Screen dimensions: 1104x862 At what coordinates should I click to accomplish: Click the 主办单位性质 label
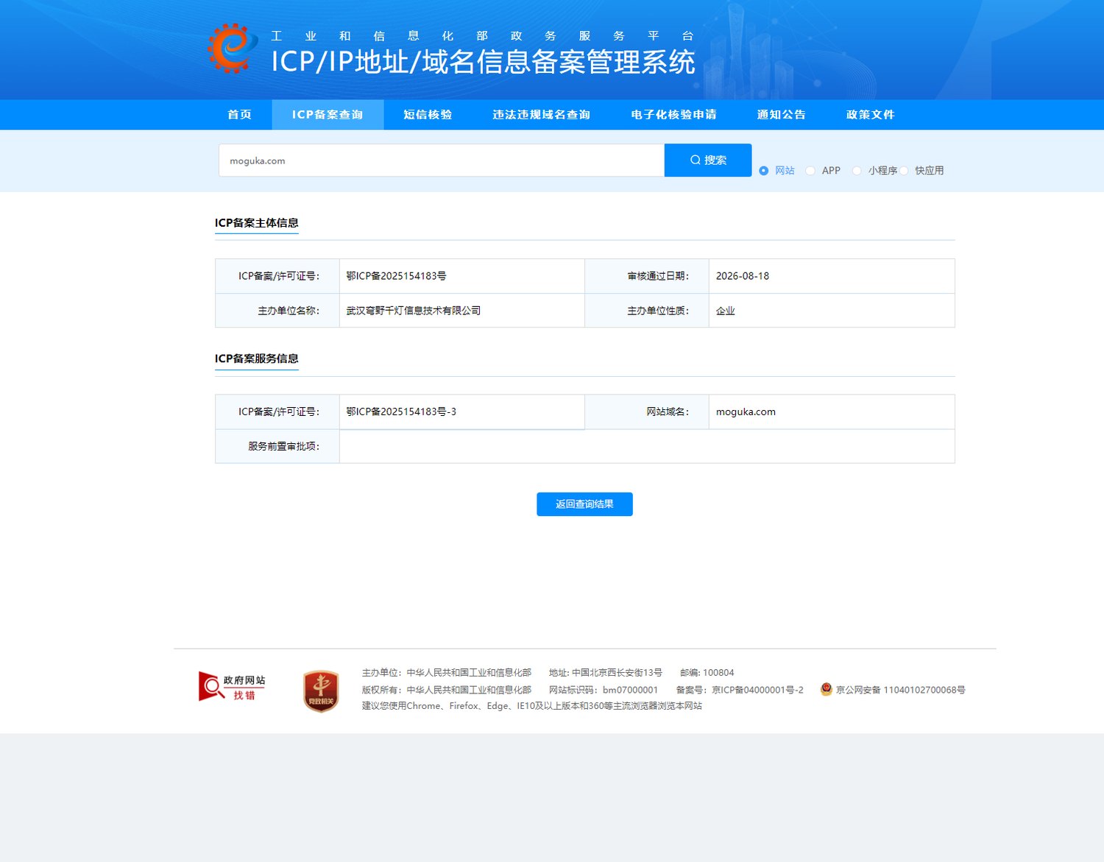(x=658, y=311)
